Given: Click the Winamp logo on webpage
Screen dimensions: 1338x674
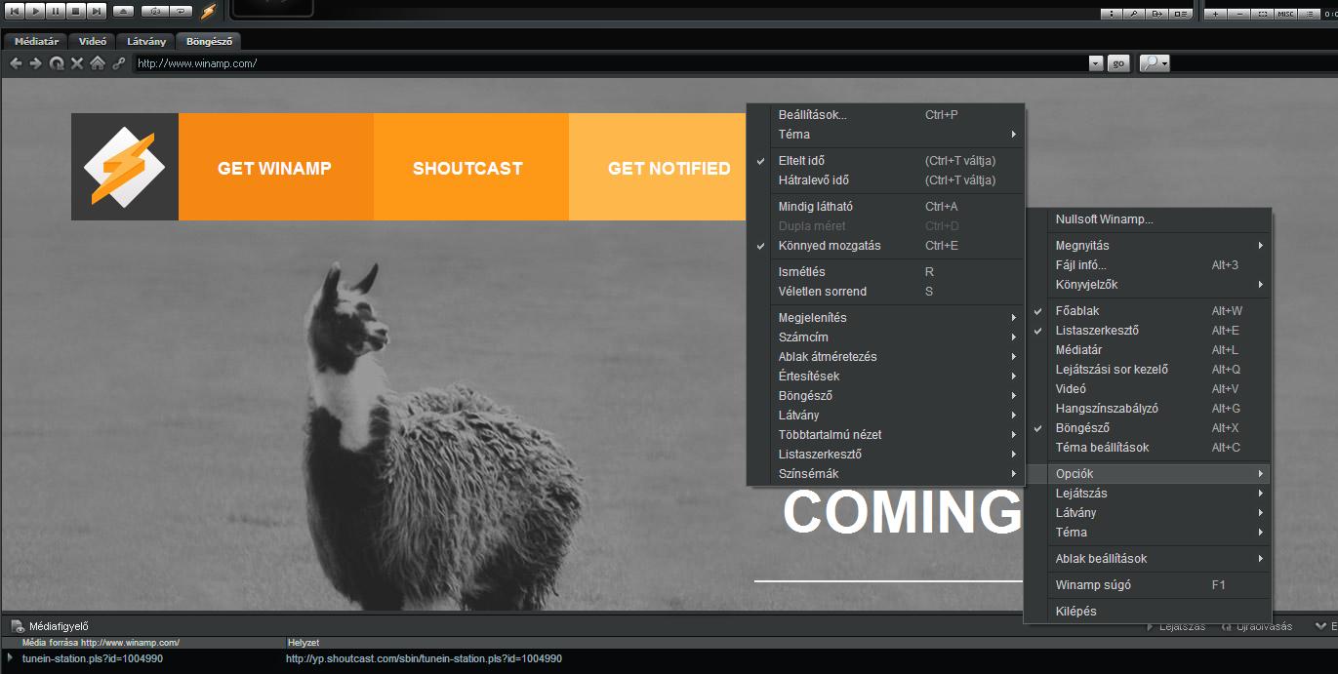Looking at the screenshot, I should (x=125, y=167).
